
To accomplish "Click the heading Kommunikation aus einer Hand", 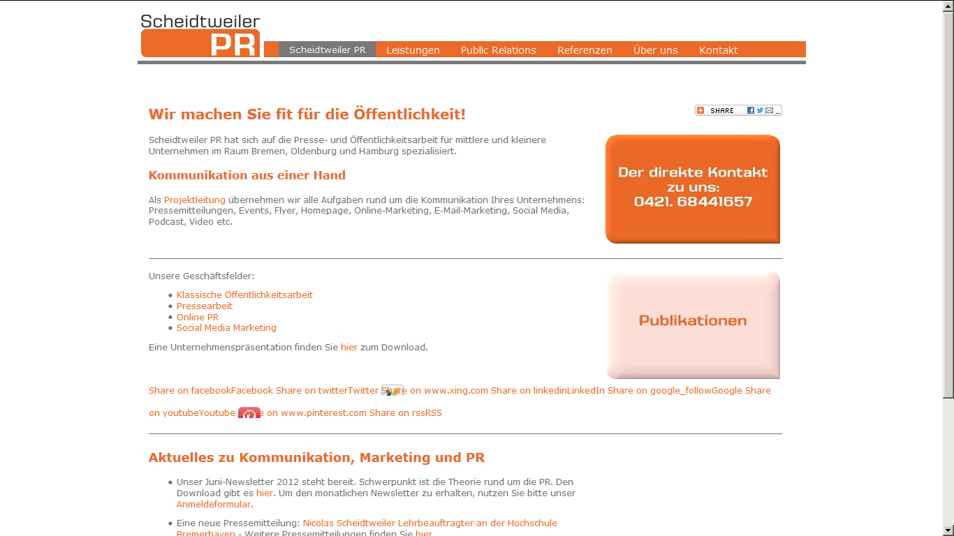I will pyautogui.click(x=247, y=175).
